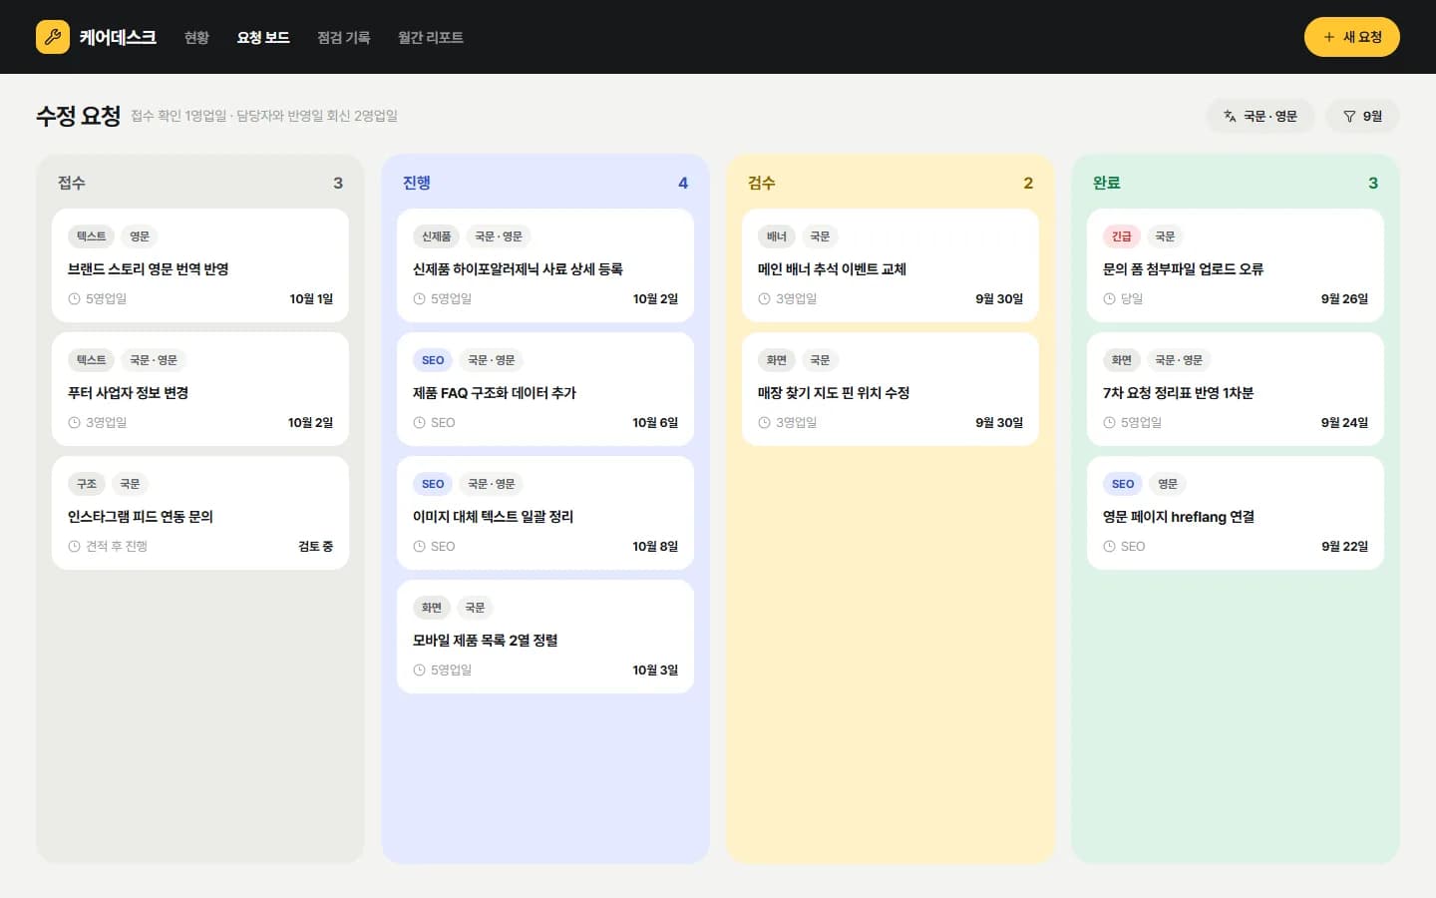This screenshot has width=1436, height=898.
Task: Click clock icon on 제품 FAQ 구조화 데이터 추가 card
Action: pyautogui.click(x=419, y=422)
